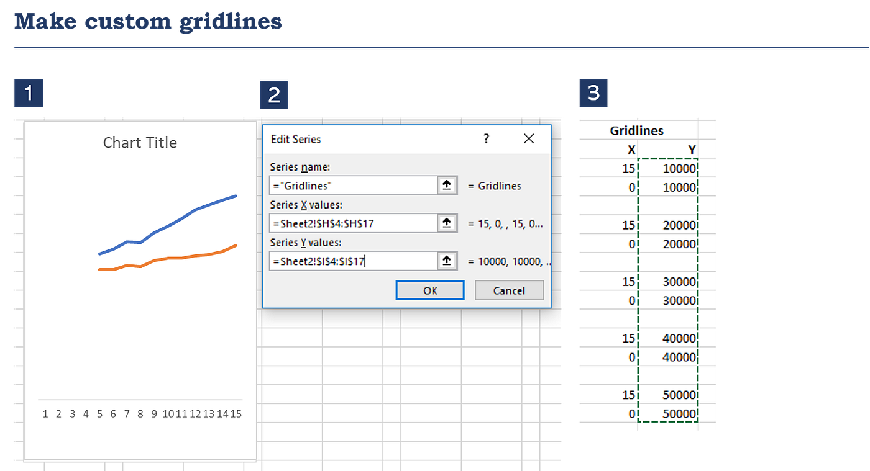The width and height of the screenshot is (870, 471).
Task: Click the range selector icon beside Series name
Action: pos(447,185)
